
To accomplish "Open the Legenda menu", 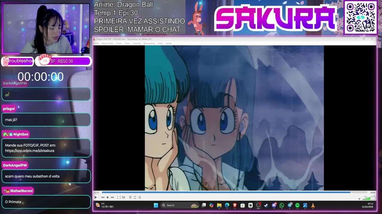I will point(137,43).
